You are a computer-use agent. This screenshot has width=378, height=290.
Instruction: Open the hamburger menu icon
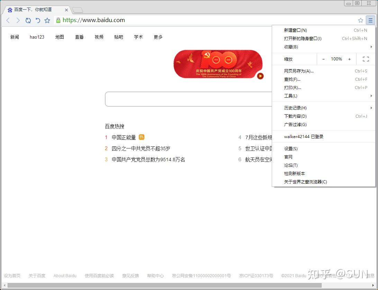click(x=370, y=20)
